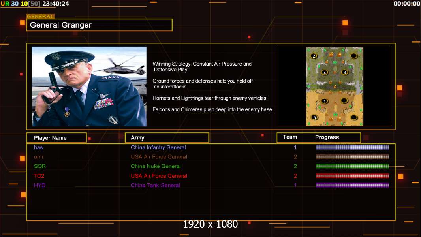The width and height of the screenshot is (421, 237).
Task: Click the 'Hornets and Lightnings' text line
Action: (x=210, y=98)
